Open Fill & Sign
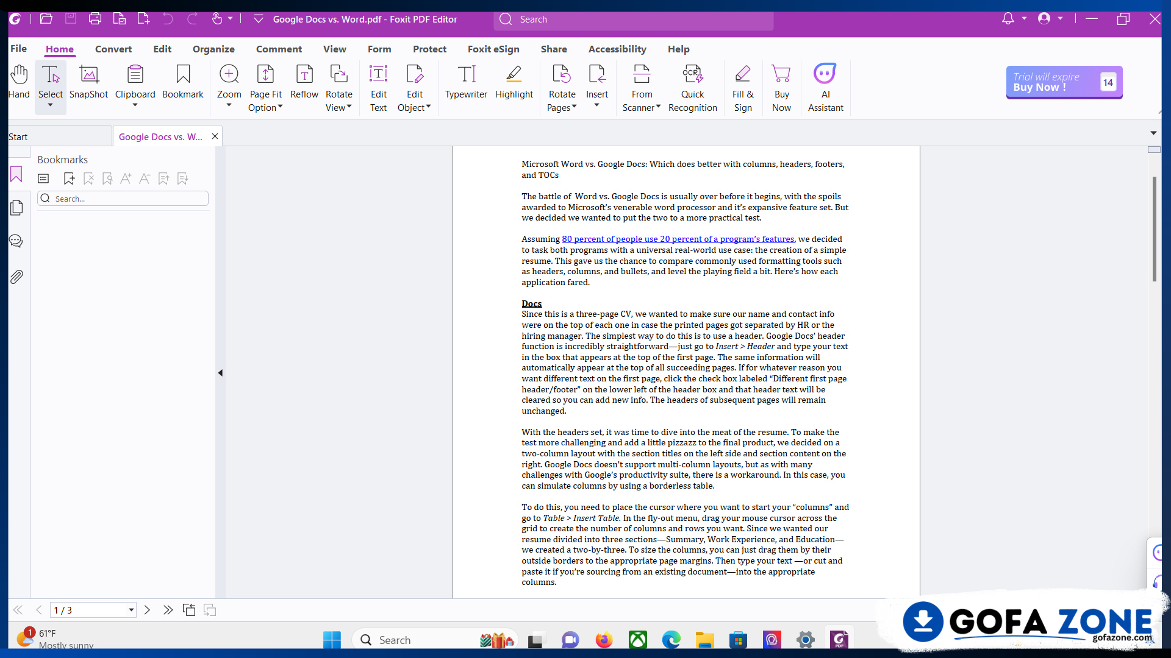Screen dimensions: 1171x658 click(743, 88)
